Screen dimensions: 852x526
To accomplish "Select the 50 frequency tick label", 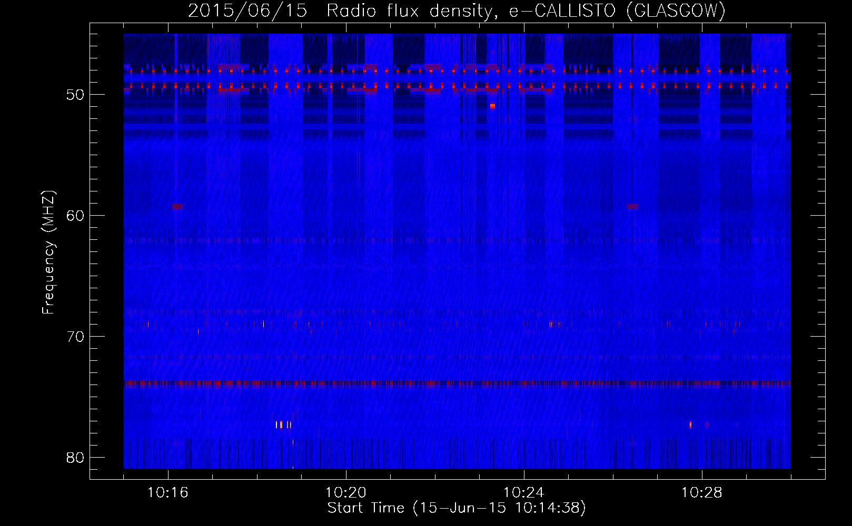I will click(x=75, y=95).
